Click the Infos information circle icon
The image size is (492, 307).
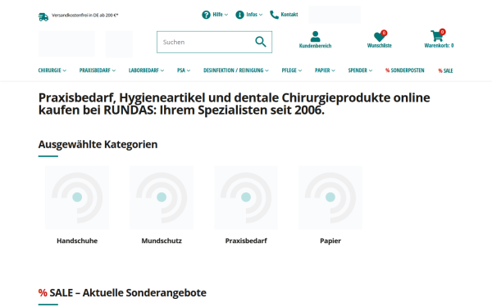coord(239,15)
